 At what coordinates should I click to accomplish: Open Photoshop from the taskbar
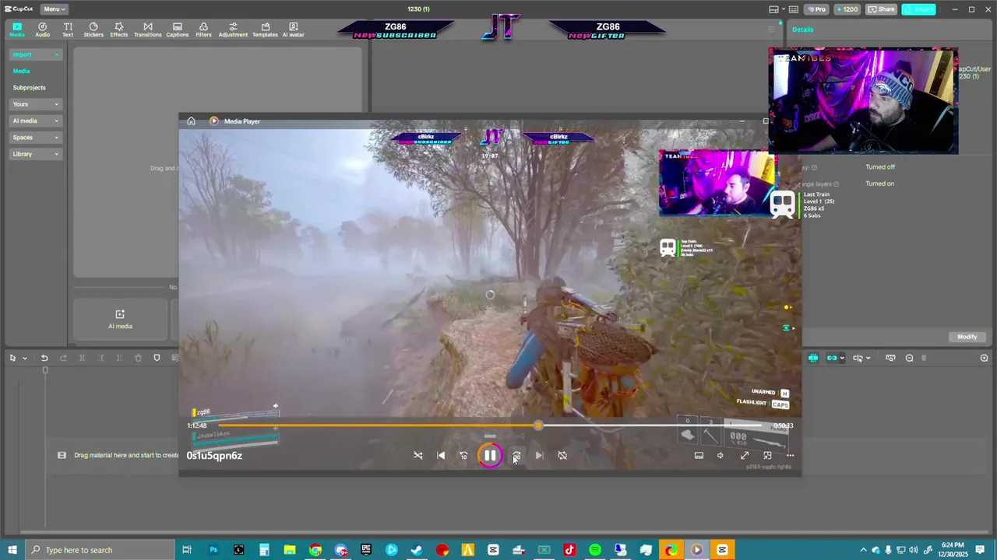213,550
